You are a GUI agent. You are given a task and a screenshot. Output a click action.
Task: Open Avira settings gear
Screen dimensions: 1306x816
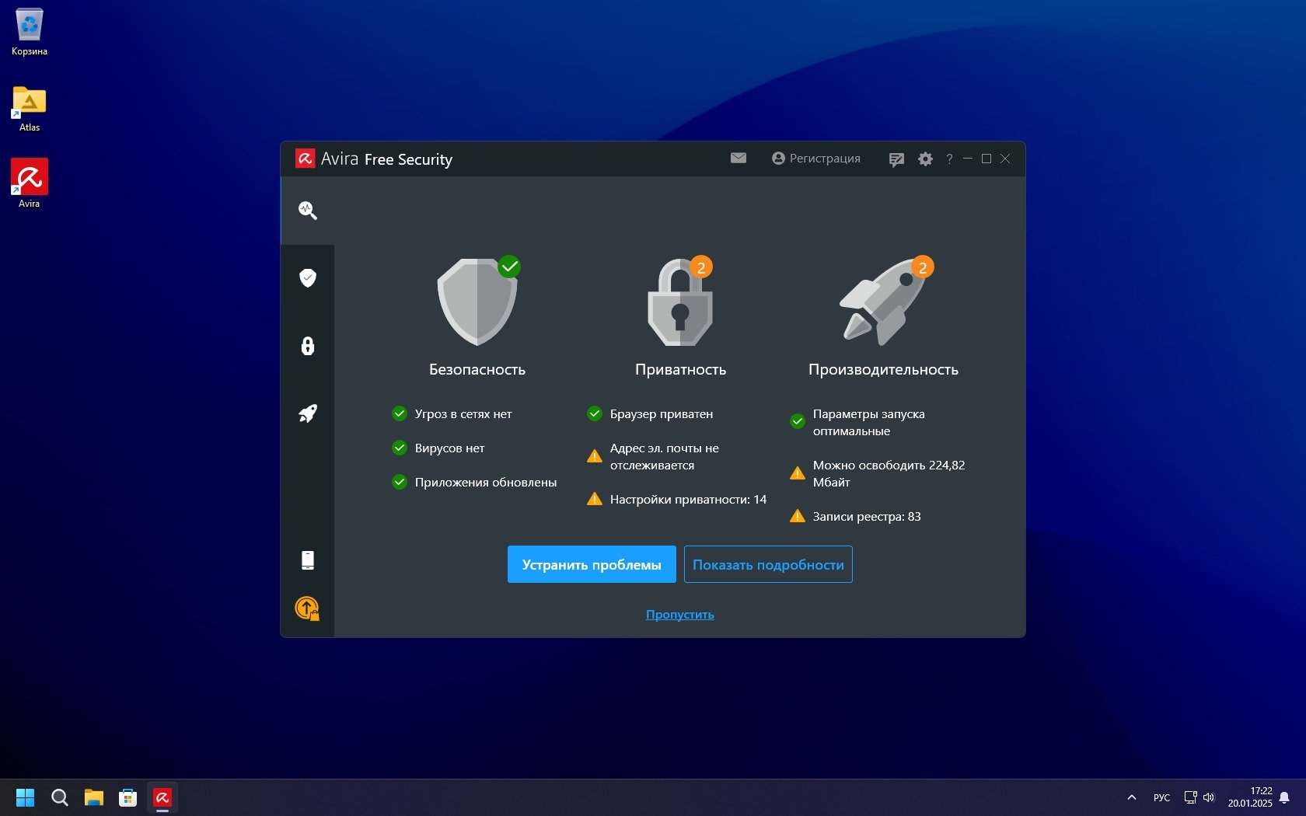click(925, 159)
